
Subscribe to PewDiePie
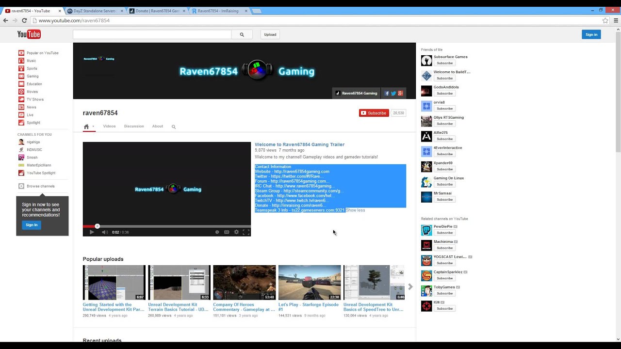444,233
